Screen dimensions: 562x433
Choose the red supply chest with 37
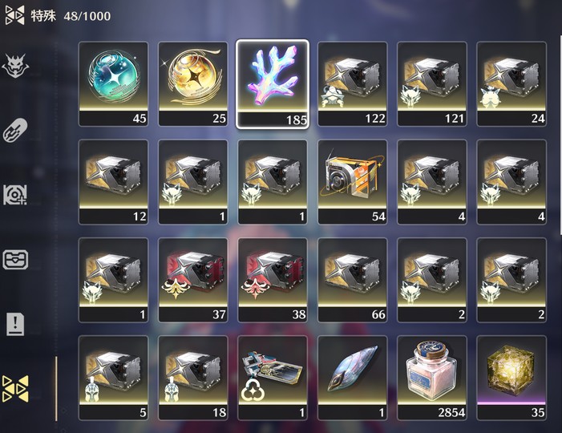193,281
